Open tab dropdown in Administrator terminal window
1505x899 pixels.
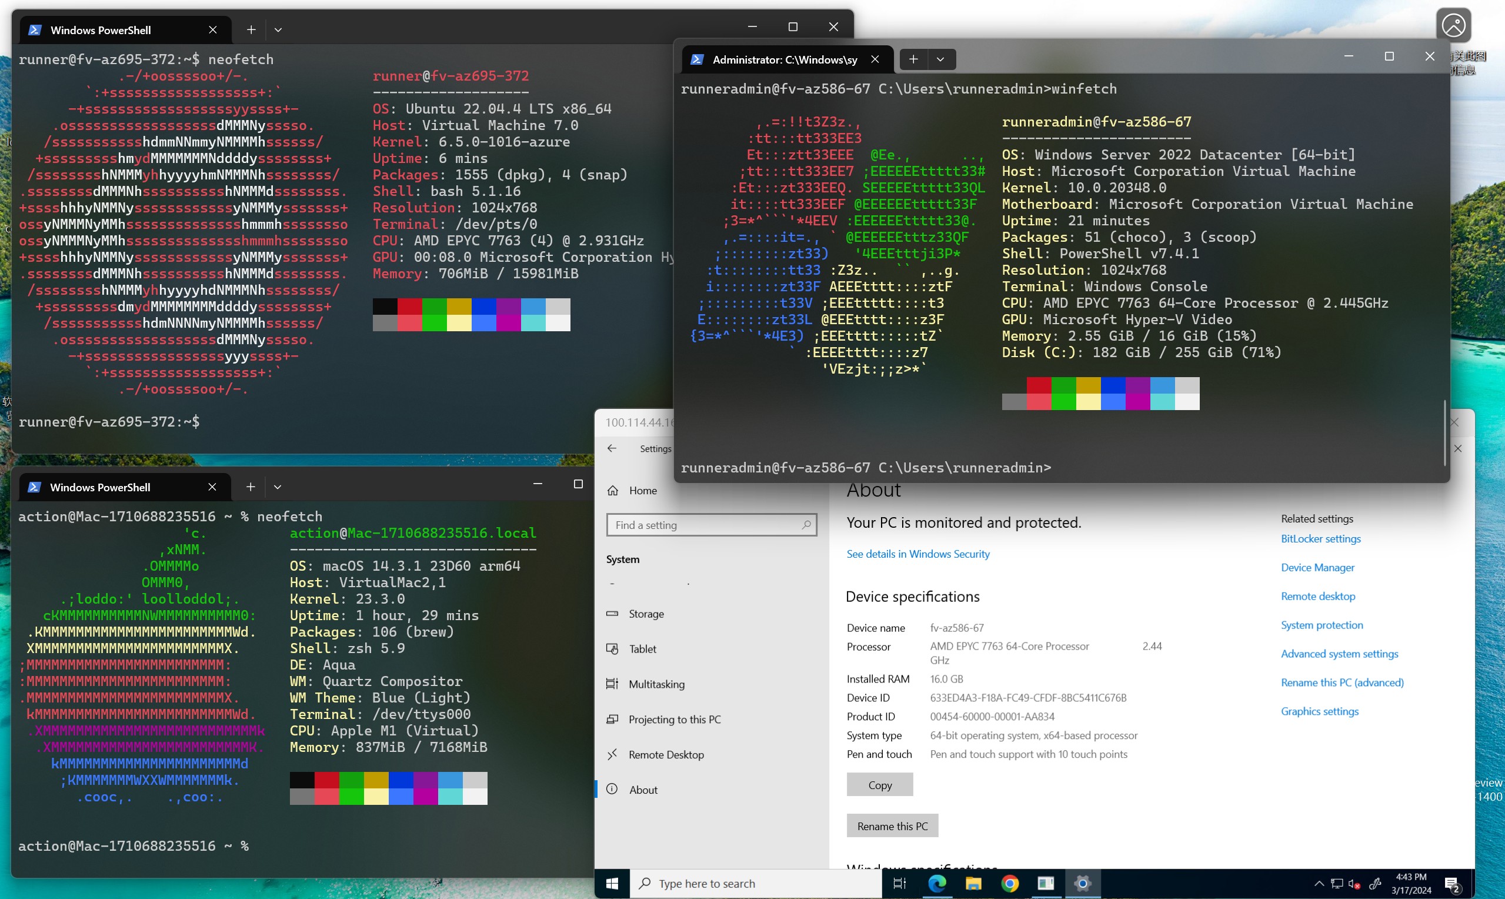coord(940,59)
